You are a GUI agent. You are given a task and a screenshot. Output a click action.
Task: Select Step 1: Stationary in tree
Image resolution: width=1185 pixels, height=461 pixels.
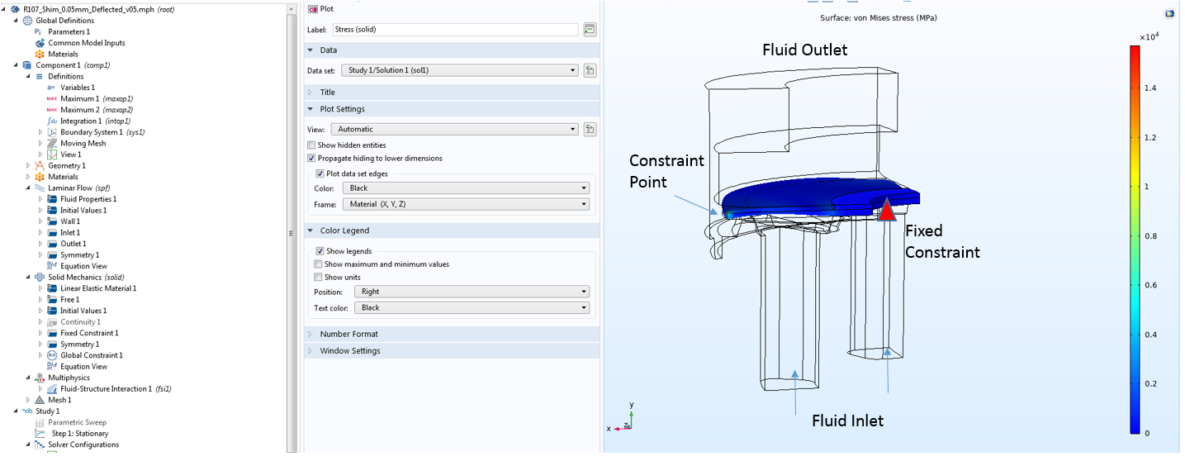[79, 434]
